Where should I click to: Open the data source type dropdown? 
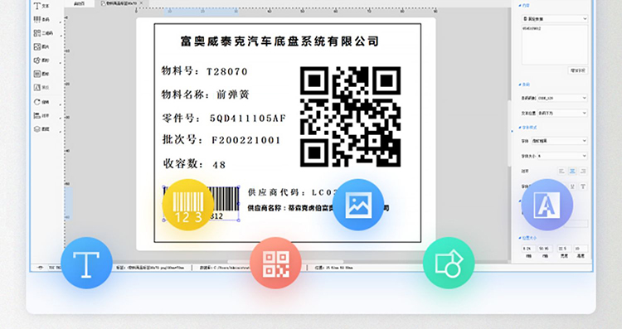(555, 18)
